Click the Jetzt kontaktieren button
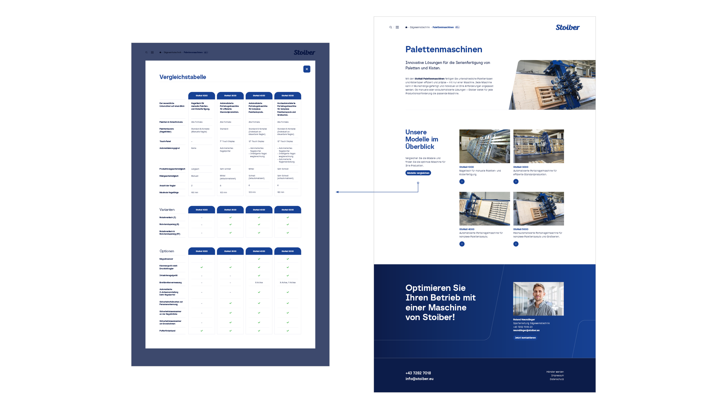This screenshot has width=727, height=409. tap(525, 338)
